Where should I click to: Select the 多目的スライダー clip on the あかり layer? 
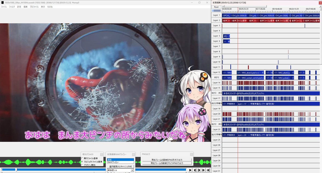271,124
